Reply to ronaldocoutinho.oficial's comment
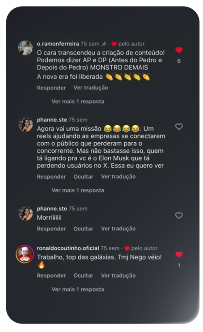 pyautogui.click(x=51, y=276)
